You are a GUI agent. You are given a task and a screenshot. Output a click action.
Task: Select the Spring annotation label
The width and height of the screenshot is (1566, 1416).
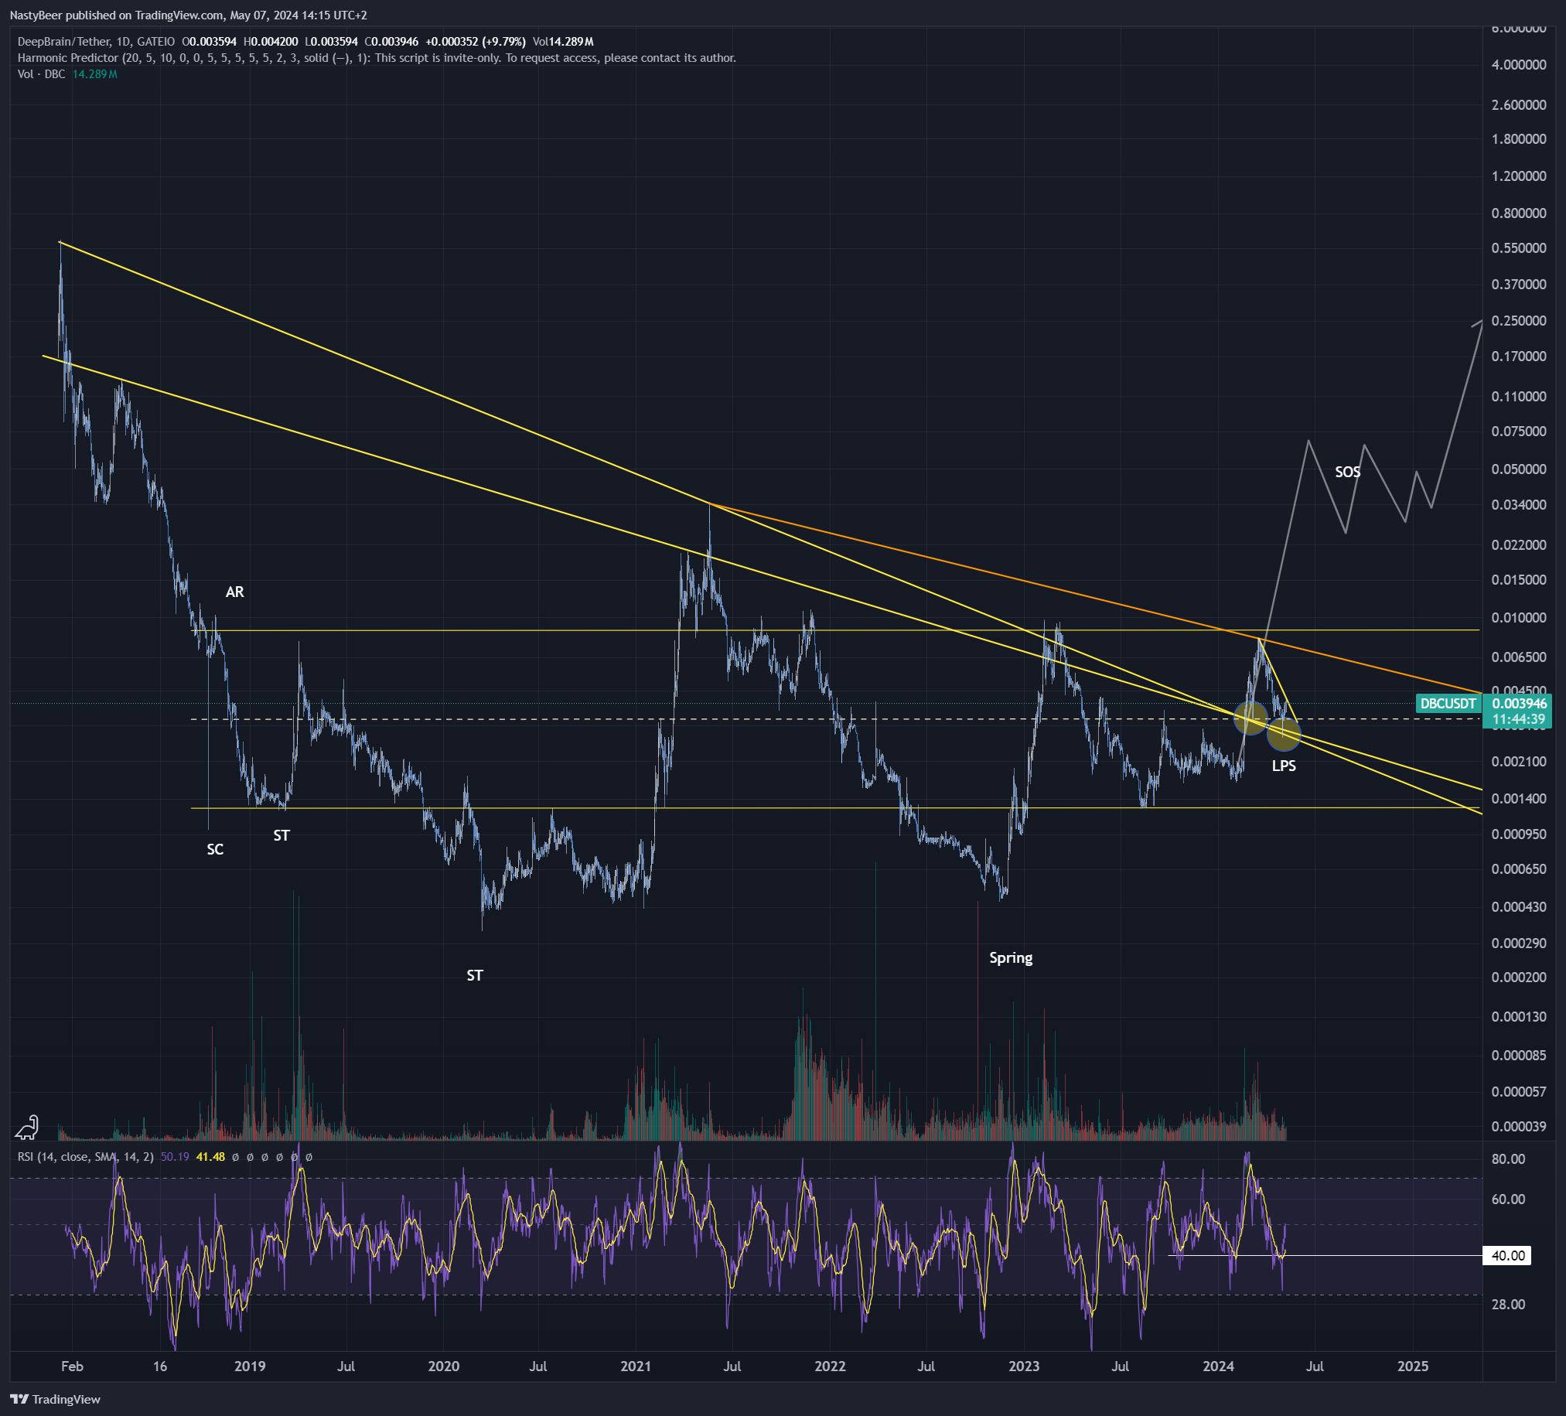tap(1011, 957)
